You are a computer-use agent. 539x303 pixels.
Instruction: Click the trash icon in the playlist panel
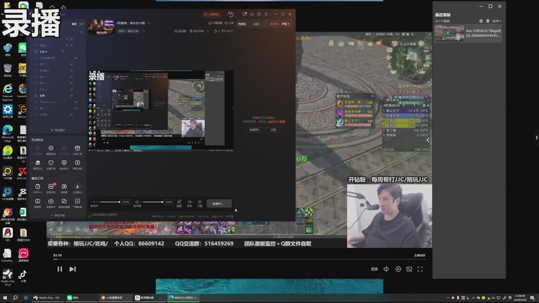[x=487, y=21]
